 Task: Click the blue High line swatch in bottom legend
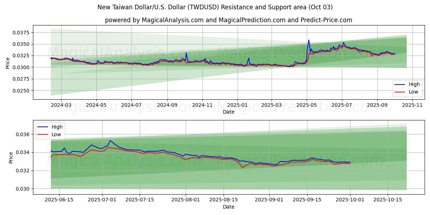[x=43, y=127]
